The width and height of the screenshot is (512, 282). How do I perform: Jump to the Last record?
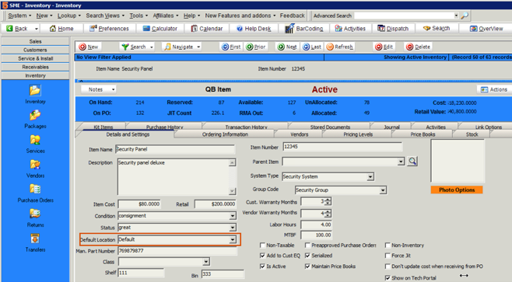tap(312, 47)
